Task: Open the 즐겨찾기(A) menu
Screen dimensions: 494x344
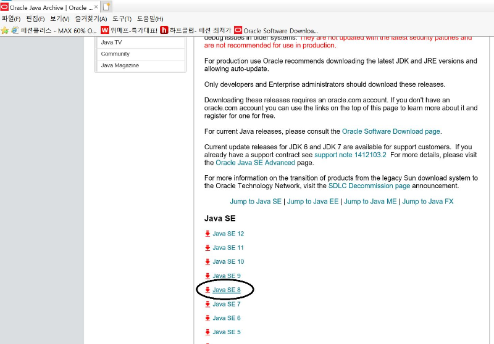Action: click(91, 19)
